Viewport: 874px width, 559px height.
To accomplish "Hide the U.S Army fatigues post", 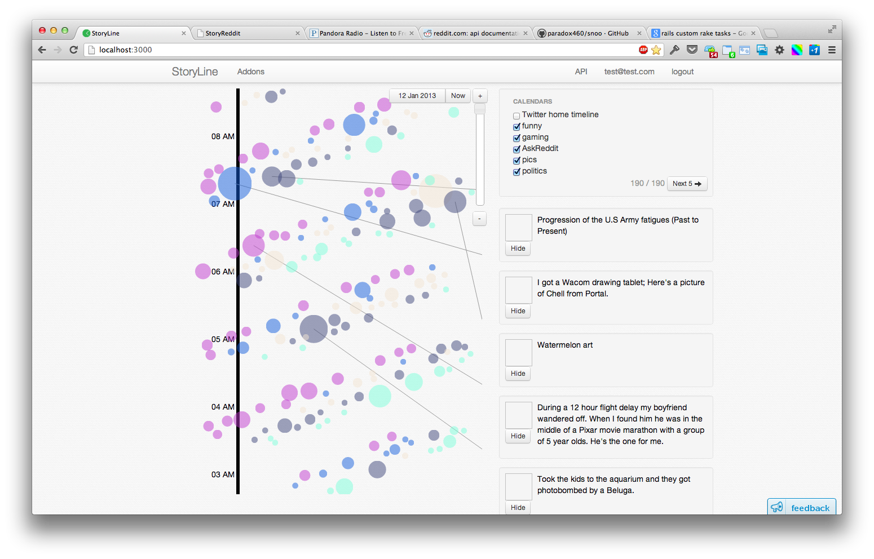I will point(518,249).
